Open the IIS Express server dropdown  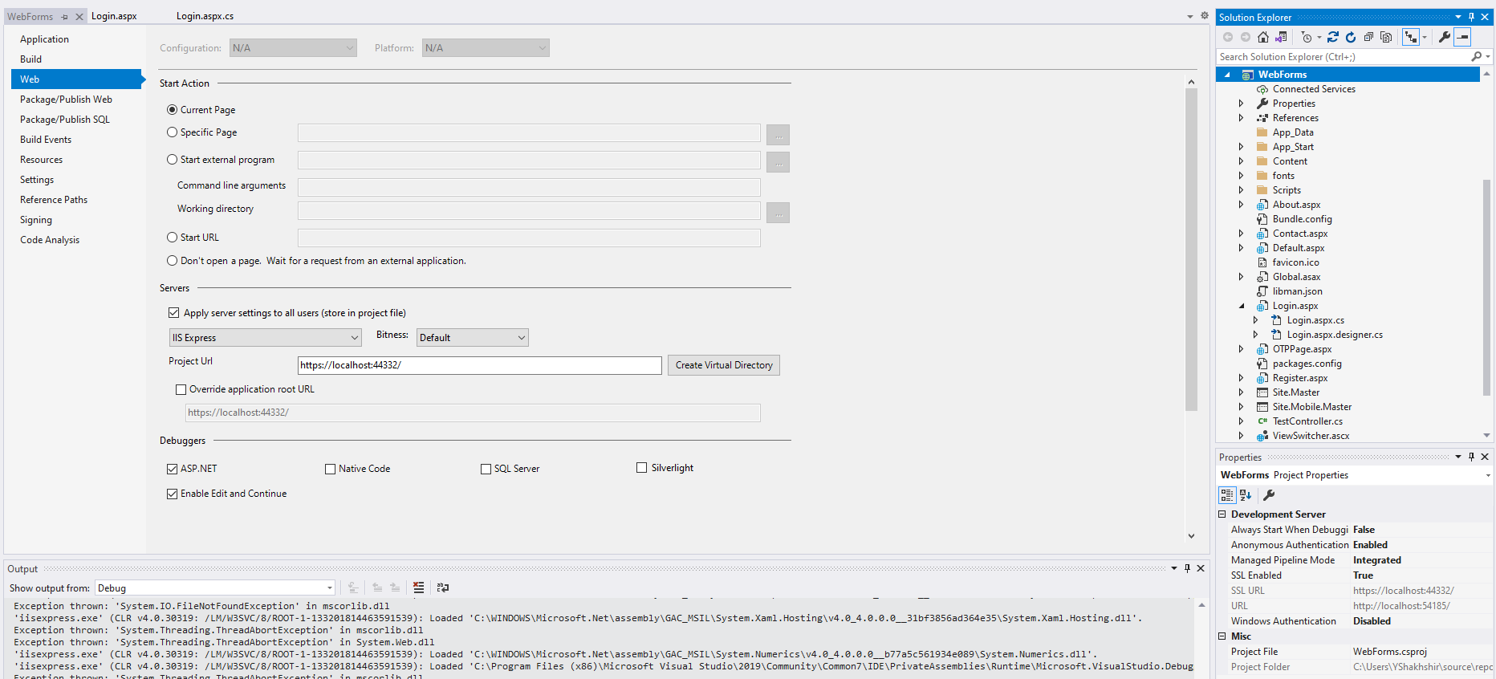(265, 338)
